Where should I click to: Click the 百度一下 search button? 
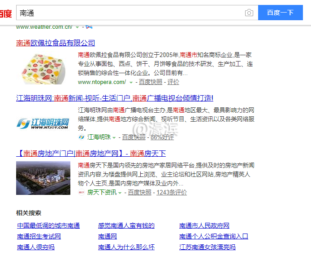tap(280, 13)
